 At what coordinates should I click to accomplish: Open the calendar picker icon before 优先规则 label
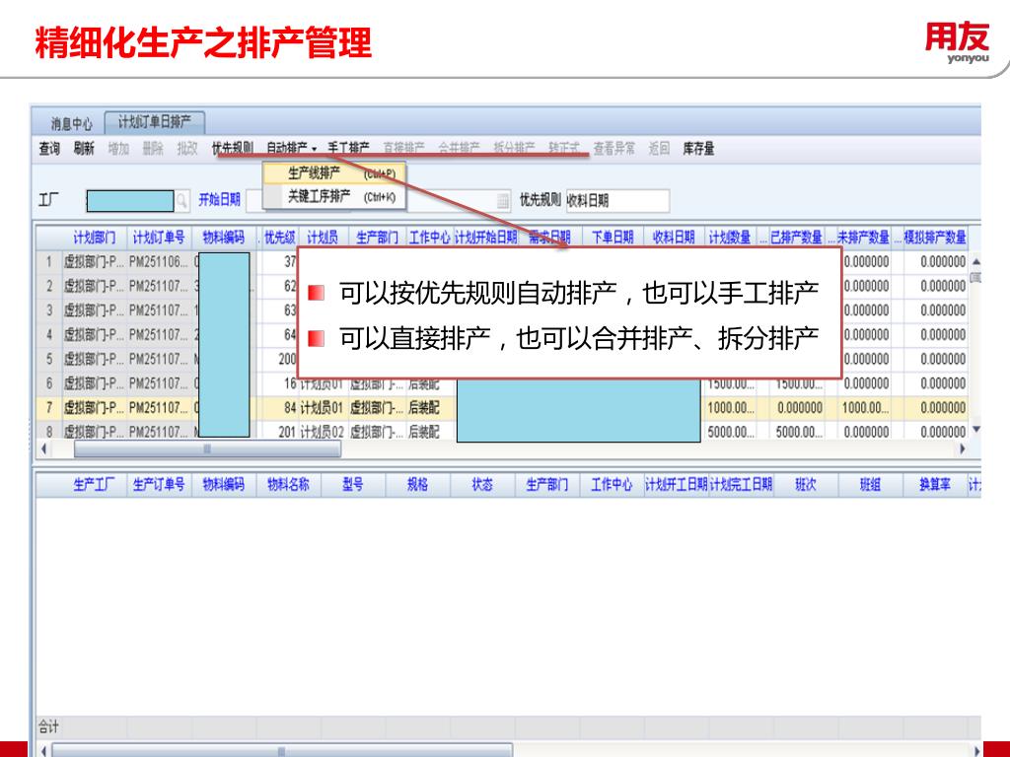[x=504, y=201]
